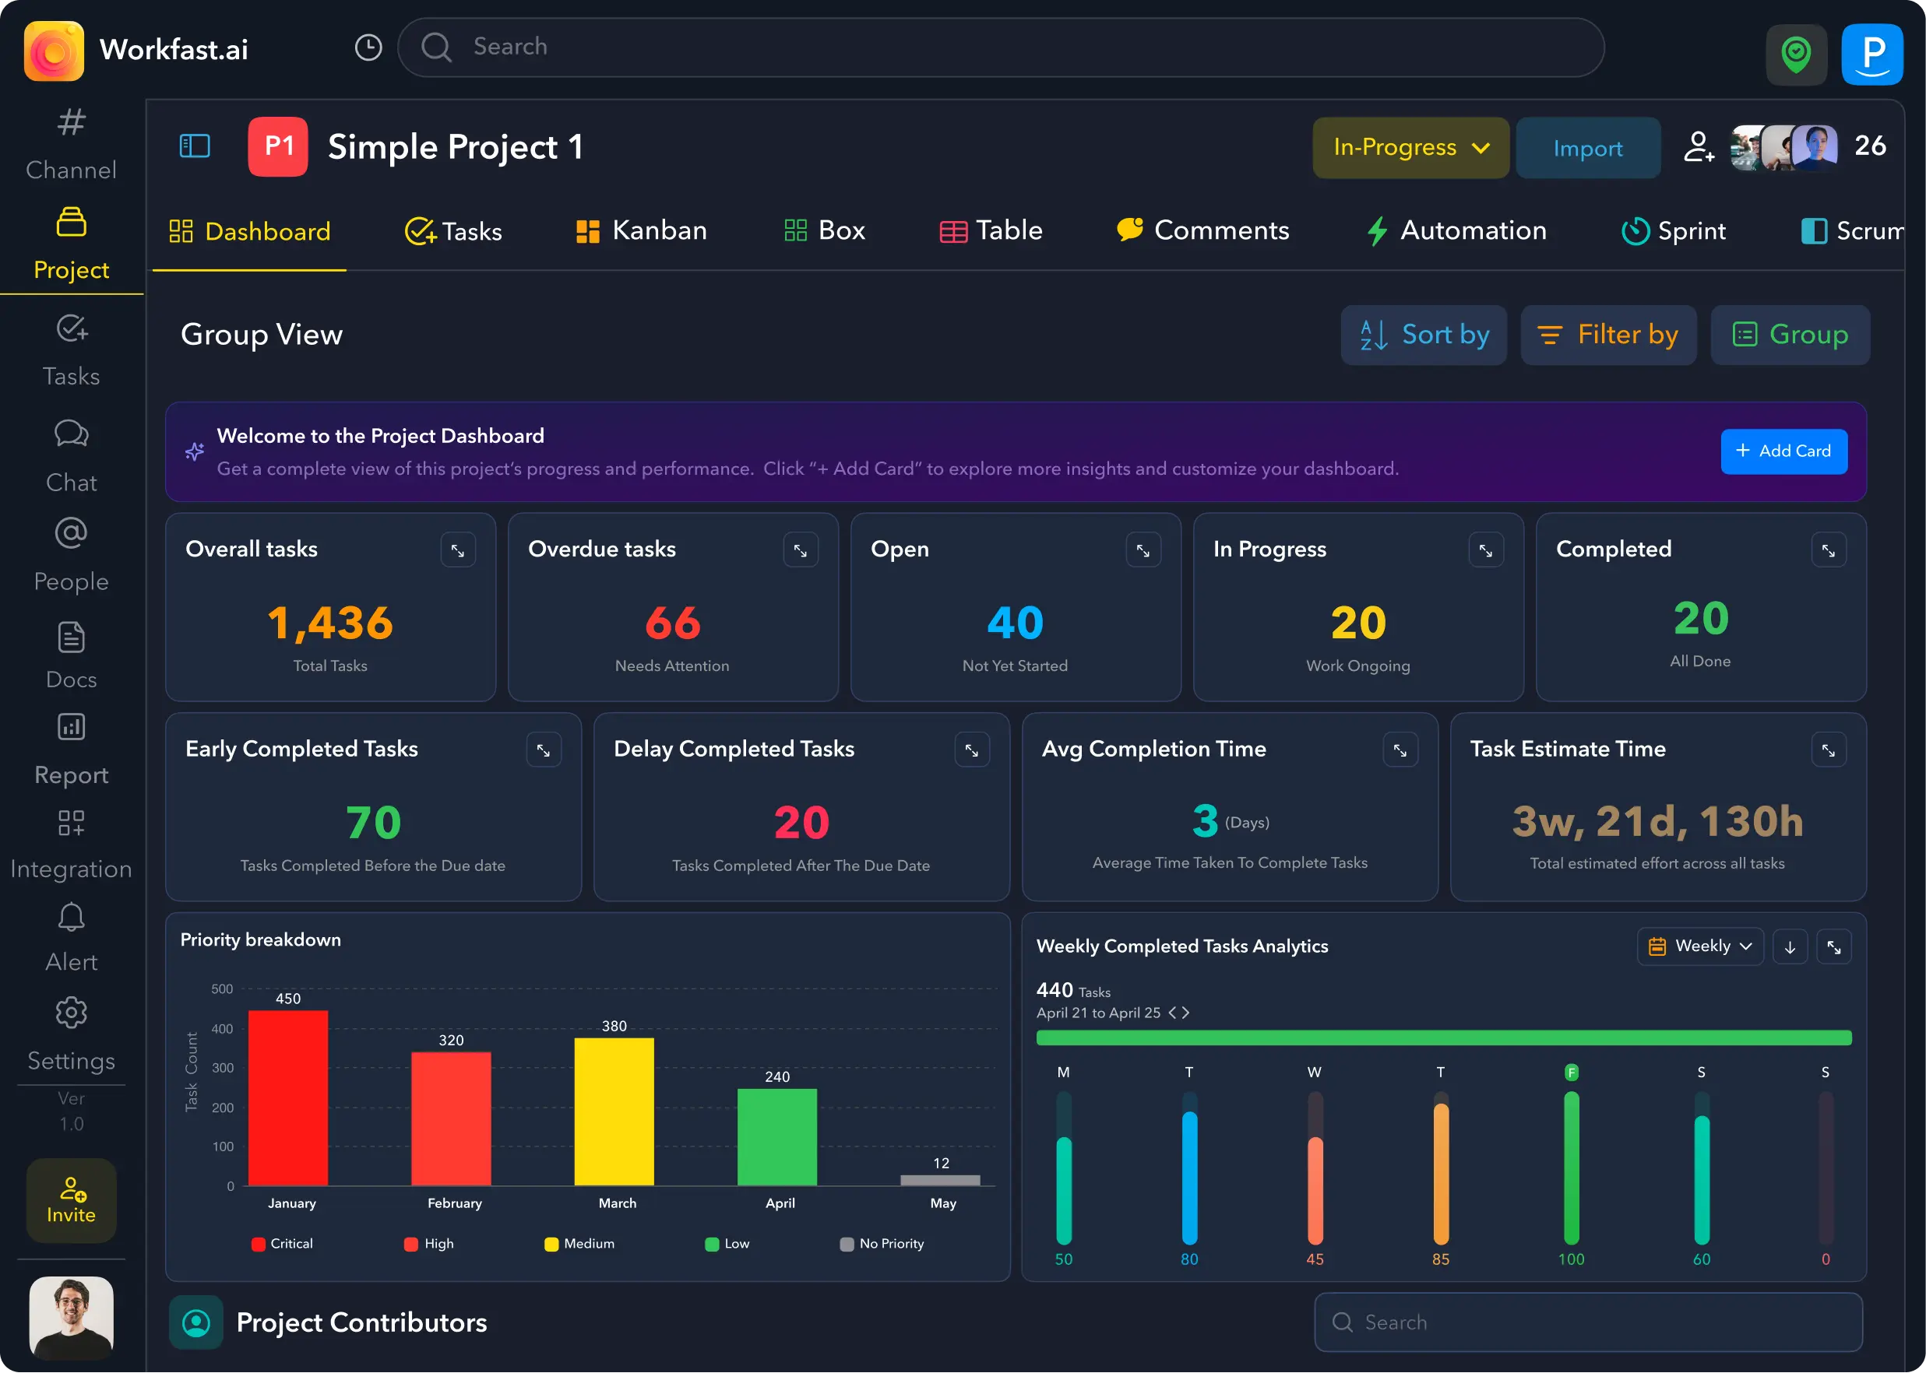Screen dimensions: 1926x1373
Task: Click the top Search field
Action: pyautogui.click(x=1001, y=47)
